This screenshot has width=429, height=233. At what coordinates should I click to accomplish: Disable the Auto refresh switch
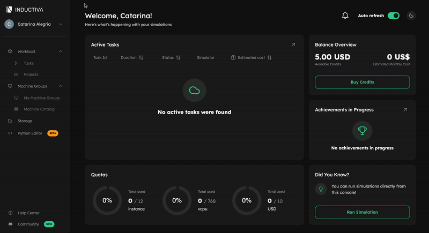[394, 16]
